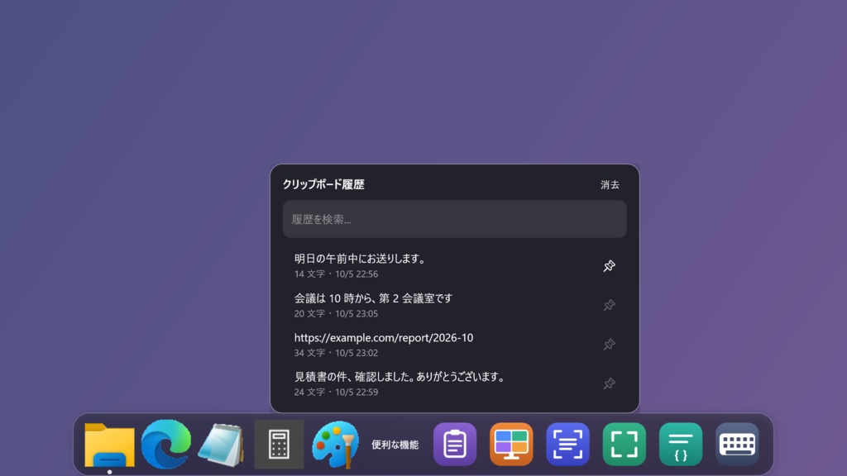Select the 会議は 10 時から、第 2 会議室です entry
Viewport: 847px width, 476px height.
pos(454,305)
